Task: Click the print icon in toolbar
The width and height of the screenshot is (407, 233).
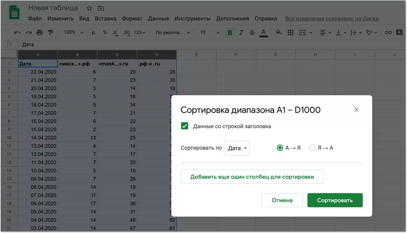Action: (x=39, y=33)
